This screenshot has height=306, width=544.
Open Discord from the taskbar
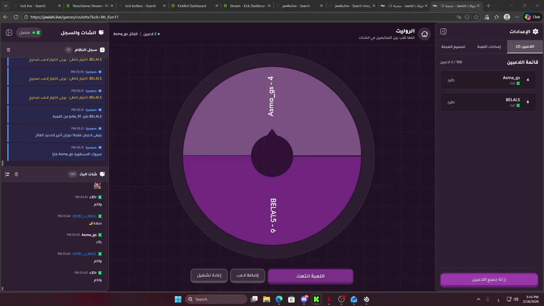tap(304, 299)
